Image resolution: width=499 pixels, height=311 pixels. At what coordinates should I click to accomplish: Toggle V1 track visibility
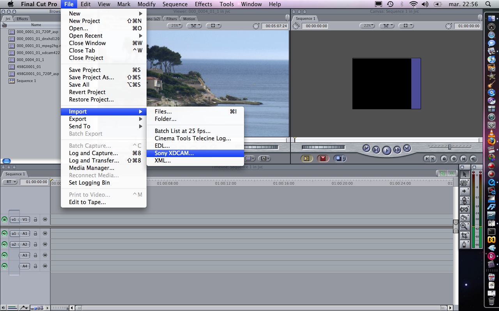[x=4, y=220]
